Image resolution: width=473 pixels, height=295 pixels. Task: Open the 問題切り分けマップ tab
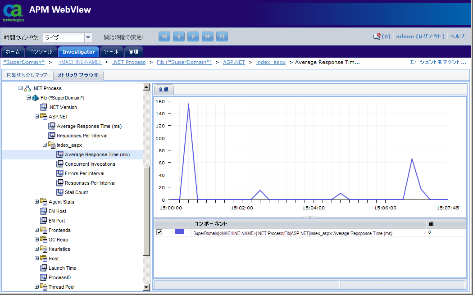27,75
